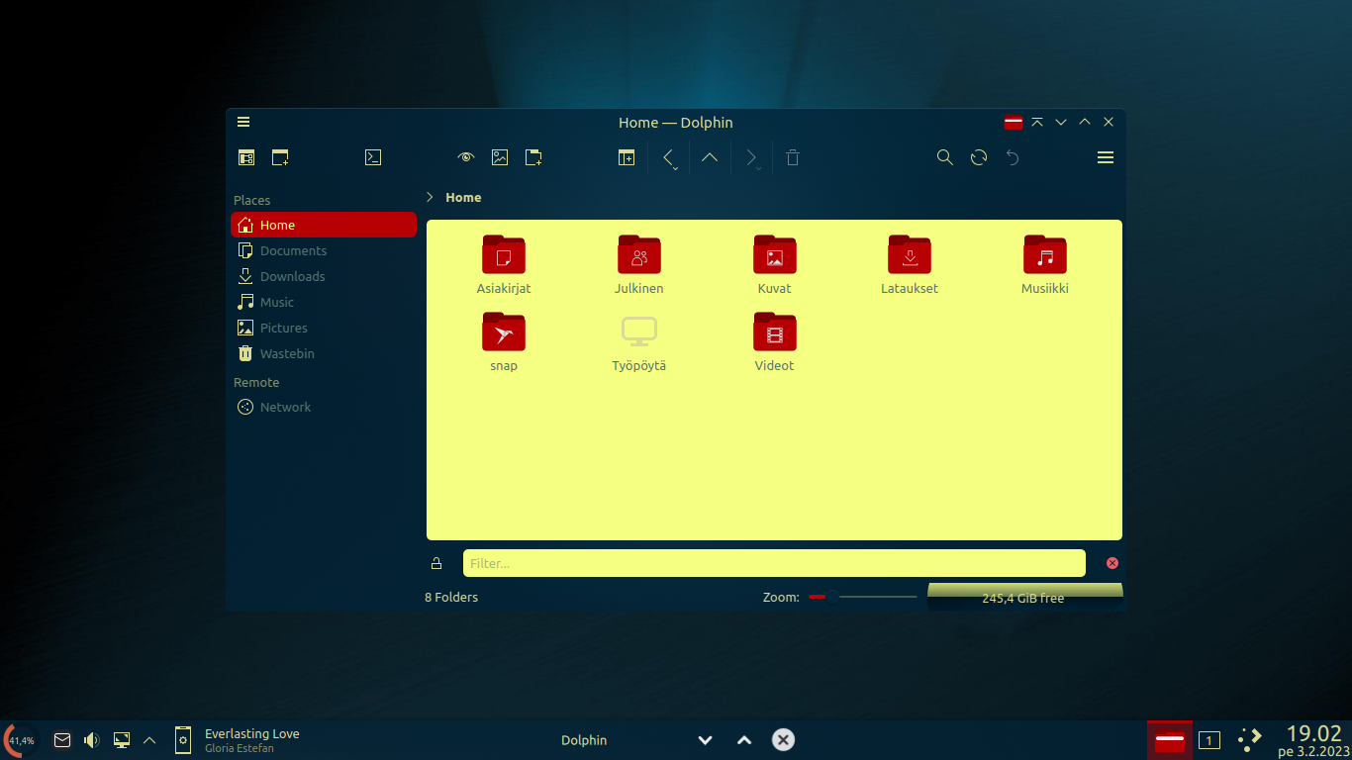Image resolution: width=1352 pixels, height=760 pixels.
Task: Open search with the magnifier icon
Action: (x=945, y=157)
